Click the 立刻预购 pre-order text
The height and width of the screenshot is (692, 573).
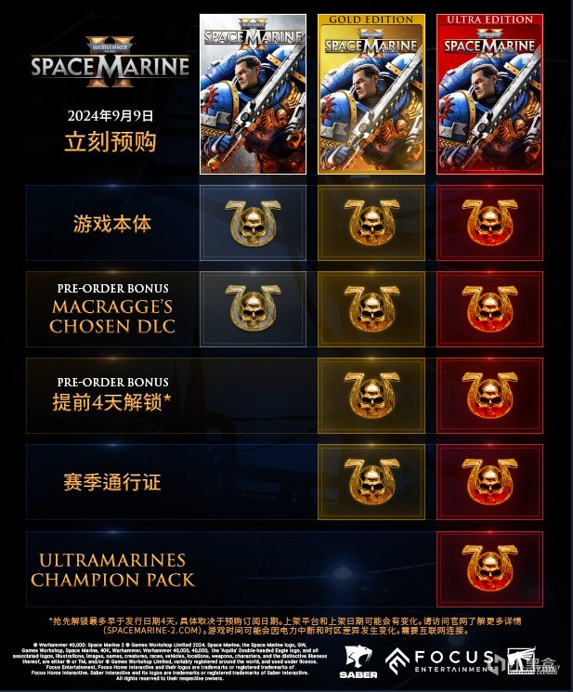pos(111,142)
